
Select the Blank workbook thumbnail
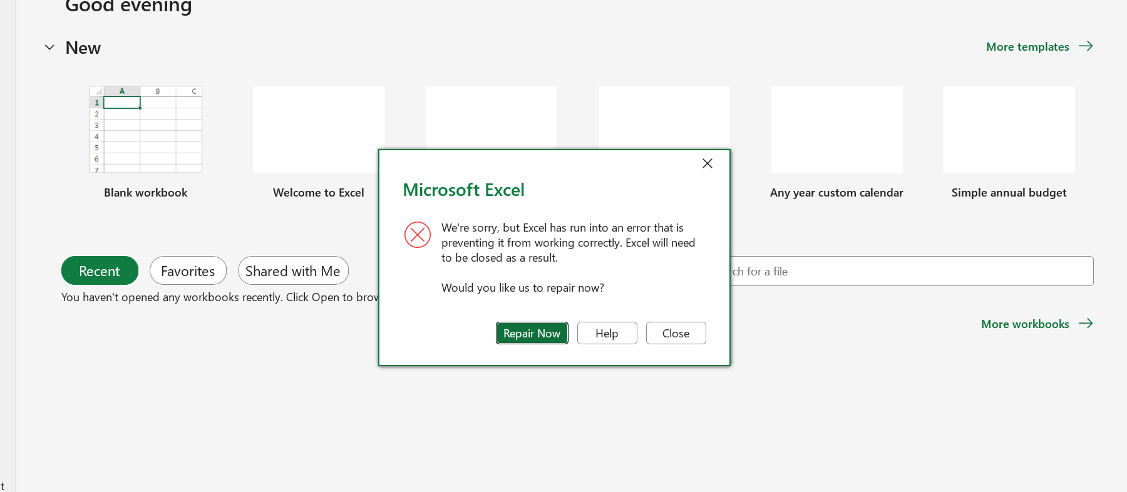click(x=146, y=130)
